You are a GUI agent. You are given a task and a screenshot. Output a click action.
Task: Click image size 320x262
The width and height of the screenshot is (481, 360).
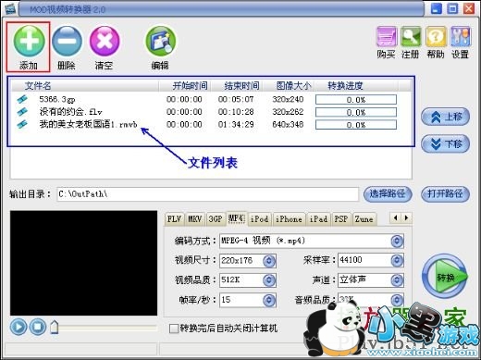(288, 112)
